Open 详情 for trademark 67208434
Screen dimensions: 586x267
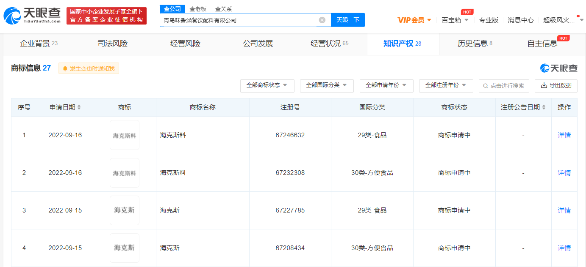click(x=564, y=248)
